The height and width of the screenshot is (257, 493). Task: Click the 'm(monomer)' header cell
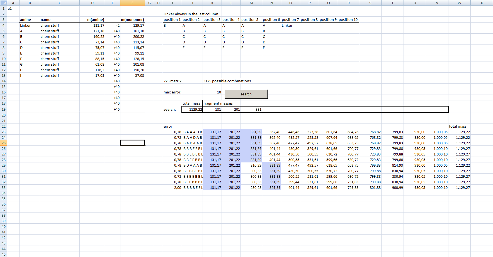tap(132, 20)
